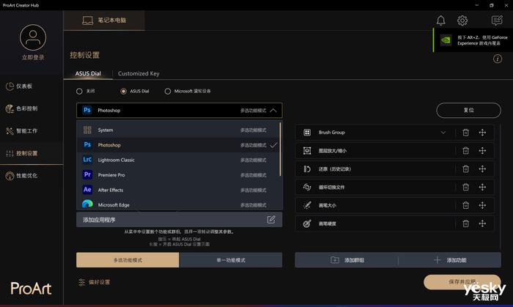513x307 pixels.
Task: Collapse the Photoshop application dropdown
Action: click(273, 111)
